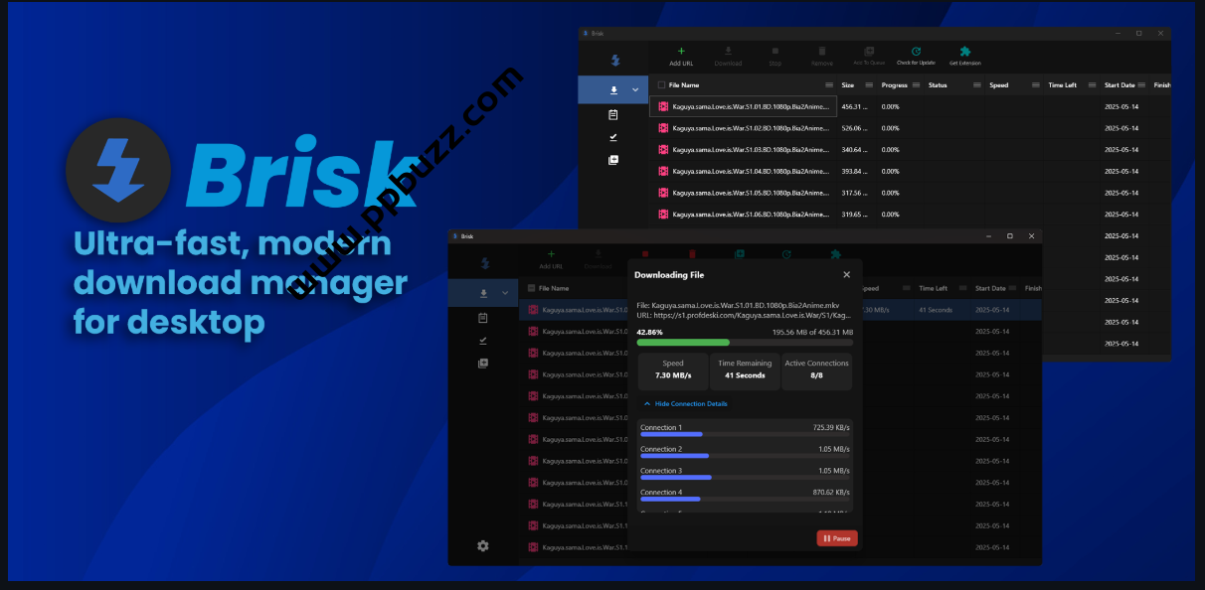
Task: Tick the select-all checkbox beside File Name in back window
Action: point(661,85)
